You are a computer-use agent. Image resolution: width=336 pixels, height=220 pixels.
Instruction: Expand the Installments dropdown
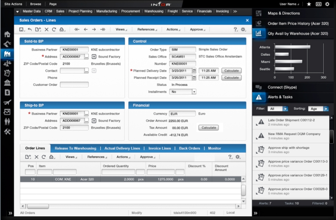coord(194,92)
